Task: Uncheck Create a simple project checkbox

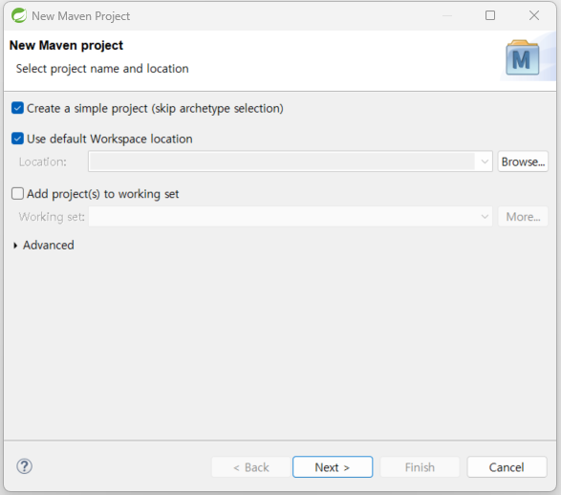Action: (x=17, y=108)
